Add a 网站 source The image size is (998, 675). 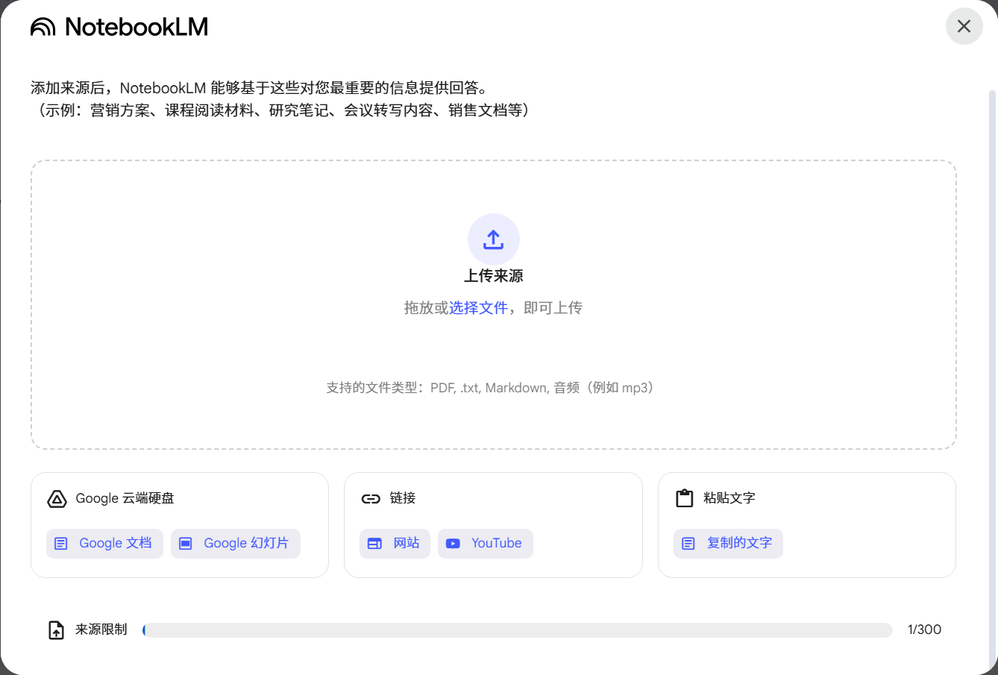click(x=395, y=544)
